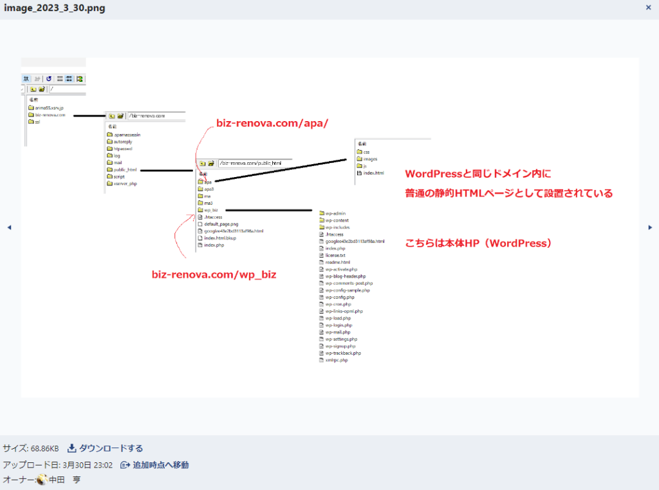Click the apa3 folder in the picture

[206, 189]
